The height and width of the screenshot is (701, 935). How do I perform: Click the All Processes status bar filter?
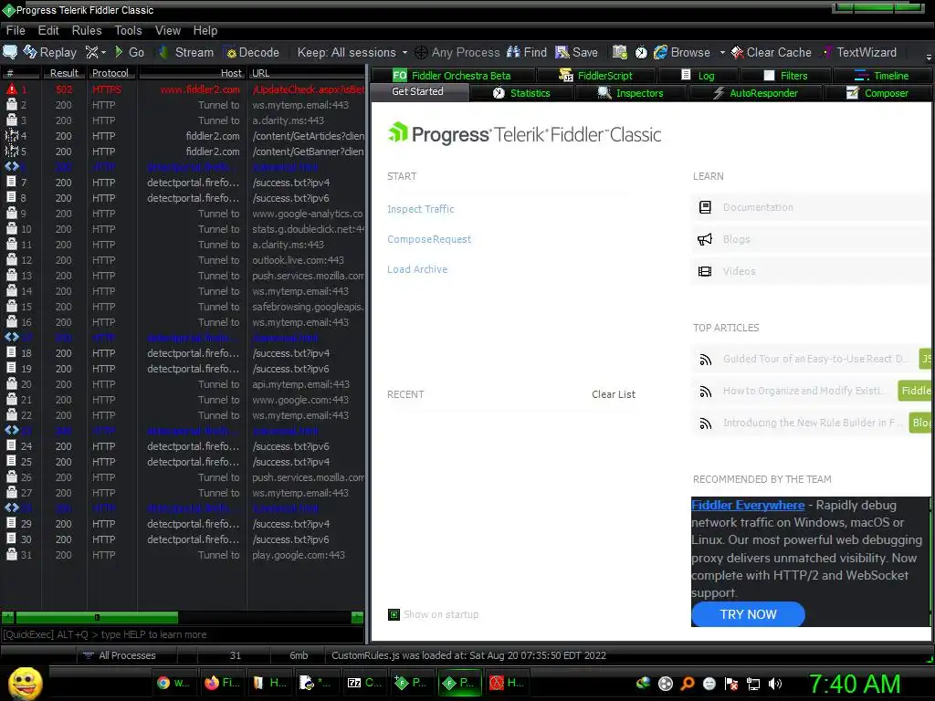(126, 655)
